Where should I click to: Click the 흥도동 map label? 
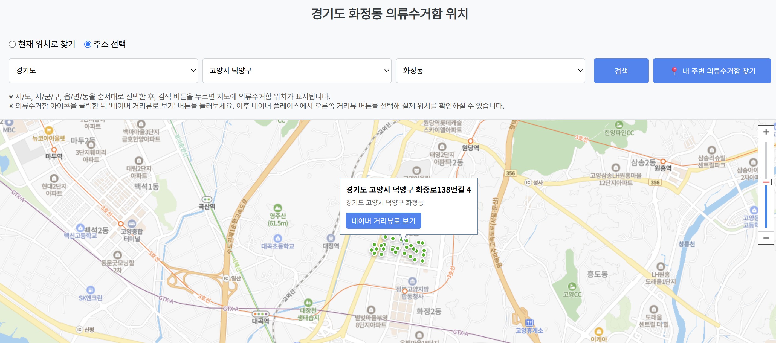pos(597,274)
